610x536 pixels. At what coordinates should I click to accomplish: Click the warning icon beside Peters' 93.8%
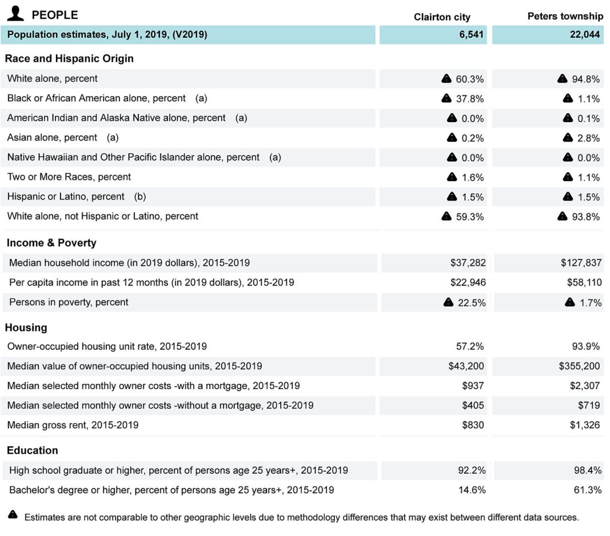pyautogui.click(x=563, y=217)
